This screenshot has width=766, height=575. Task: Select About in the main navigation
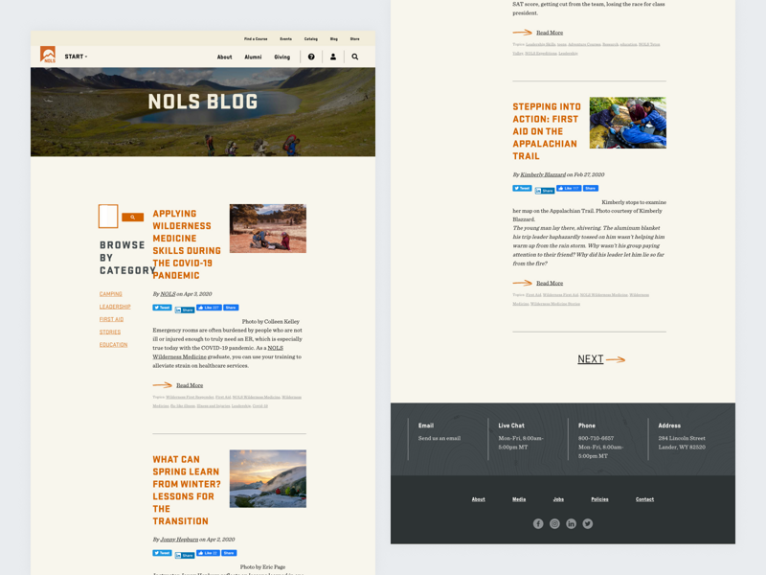[224, 57]
